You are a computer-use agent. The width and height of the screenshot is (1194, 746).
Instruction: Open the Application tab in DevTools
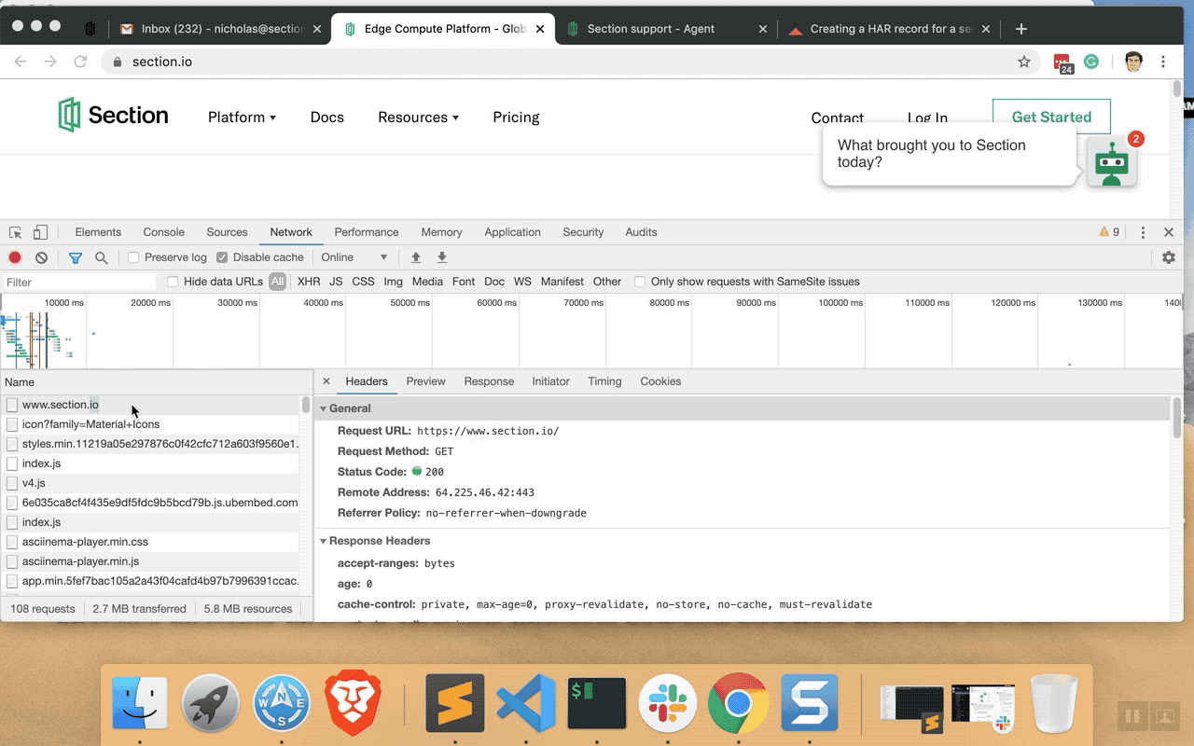(512, 232)
